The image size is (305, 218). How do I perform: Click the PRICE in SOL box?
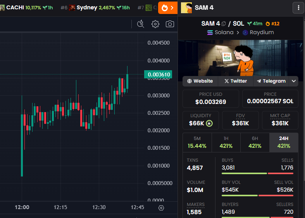270,99
